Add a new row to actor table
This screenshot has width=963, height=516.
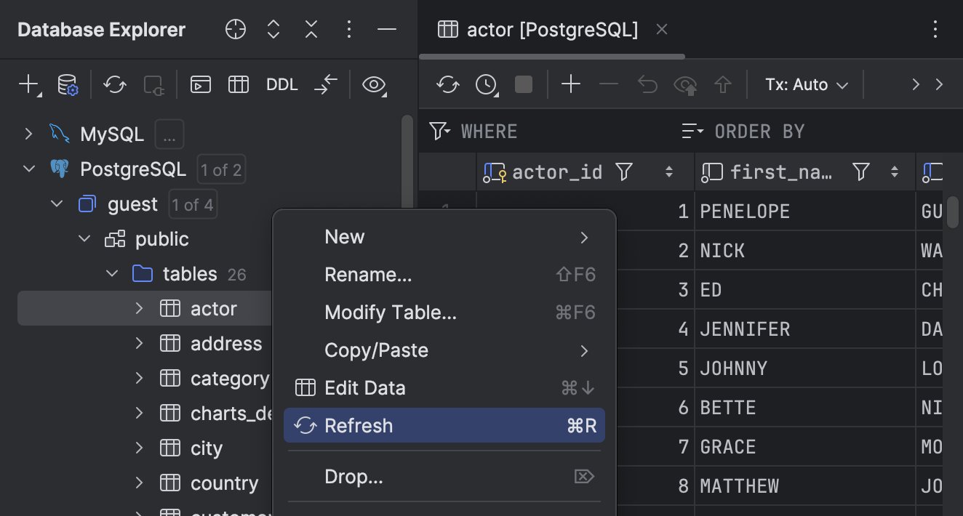(571, 84)
